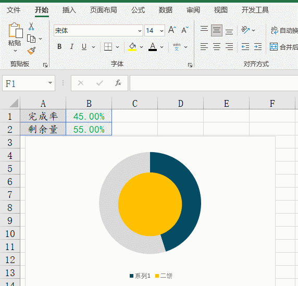The width and height of the screenshot is (298, 286).
Task: Click the merge and center 合并后 button
Action: [283, 47]
